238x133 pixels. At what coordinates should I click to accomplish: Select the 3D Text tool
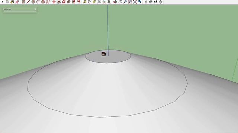coord(109,2)
